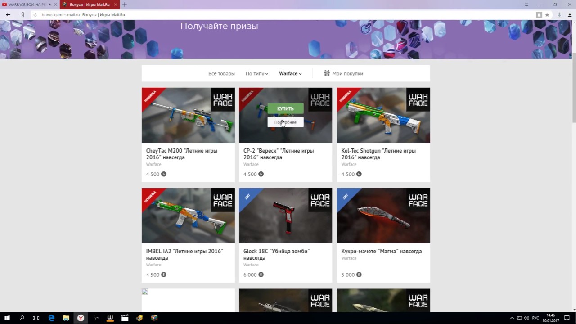Open File Explorer from the taskbar
Image resolution: width=576 pixels, height=324 pixels.
[x=66, y=318]
